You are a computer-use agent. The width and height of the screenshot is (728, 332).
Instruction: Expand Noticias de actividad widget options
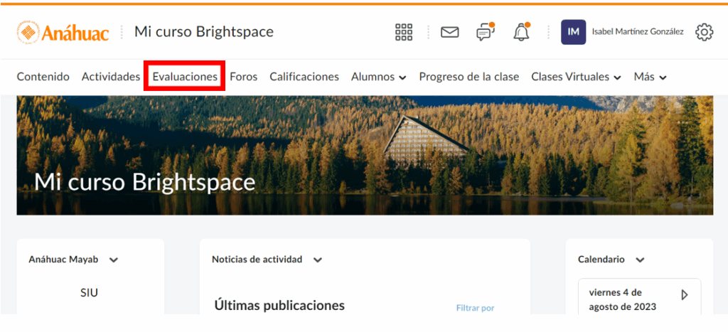pyautogui.click(x=318, y=260)
